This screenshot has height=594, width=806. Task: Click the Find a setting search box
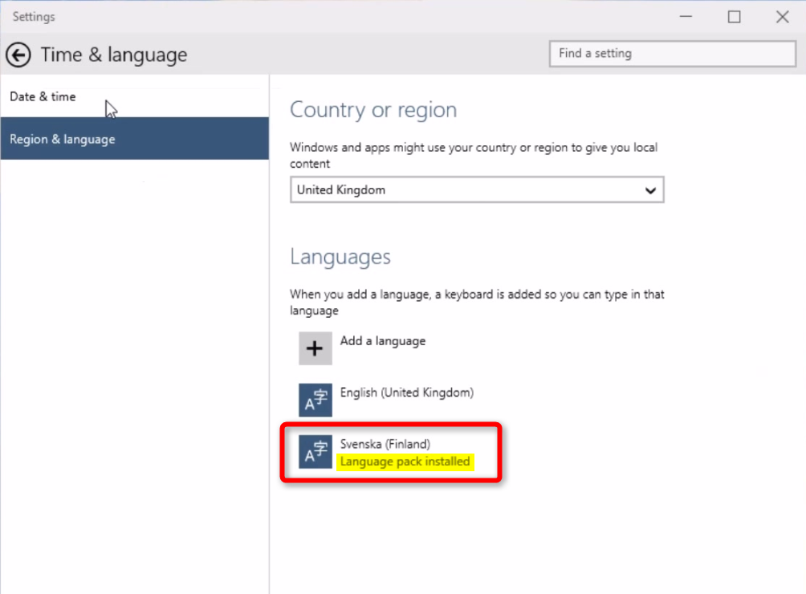coord(673,54)
